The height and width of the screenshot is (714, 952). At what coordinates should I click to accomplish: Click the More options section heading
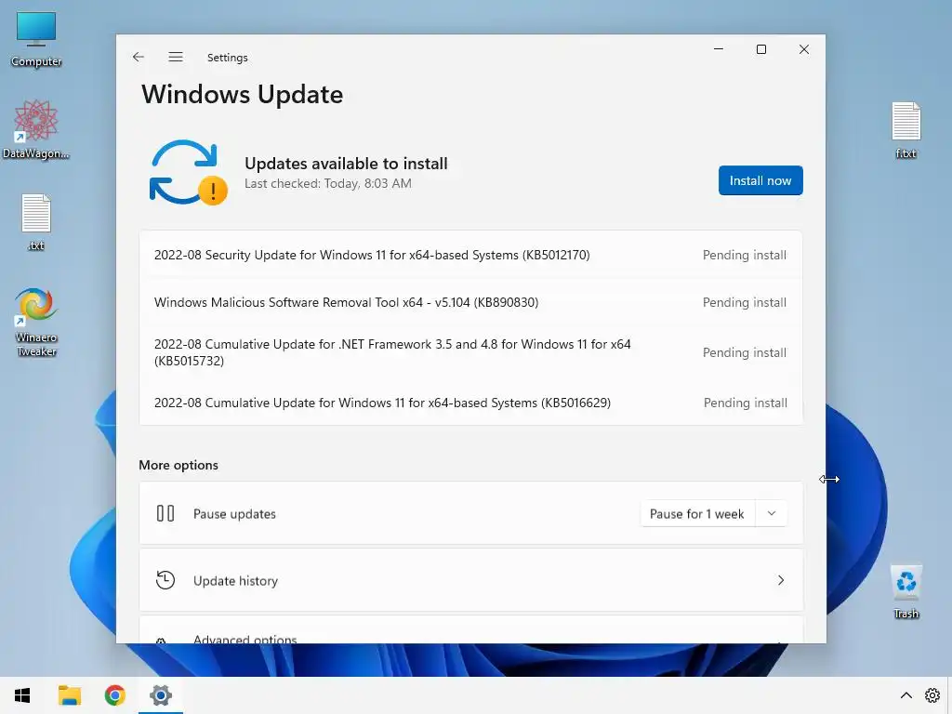click(x=178, y=465)
